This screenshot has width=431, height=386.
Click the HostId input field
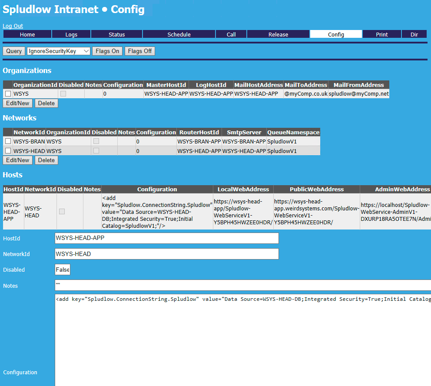(x=166, y=238)
